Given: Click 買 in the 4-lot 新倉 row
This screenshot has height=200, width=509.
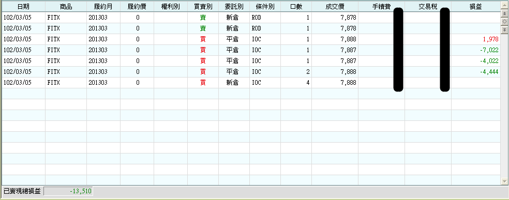Looking at the screenshot, I should point(203,83).
